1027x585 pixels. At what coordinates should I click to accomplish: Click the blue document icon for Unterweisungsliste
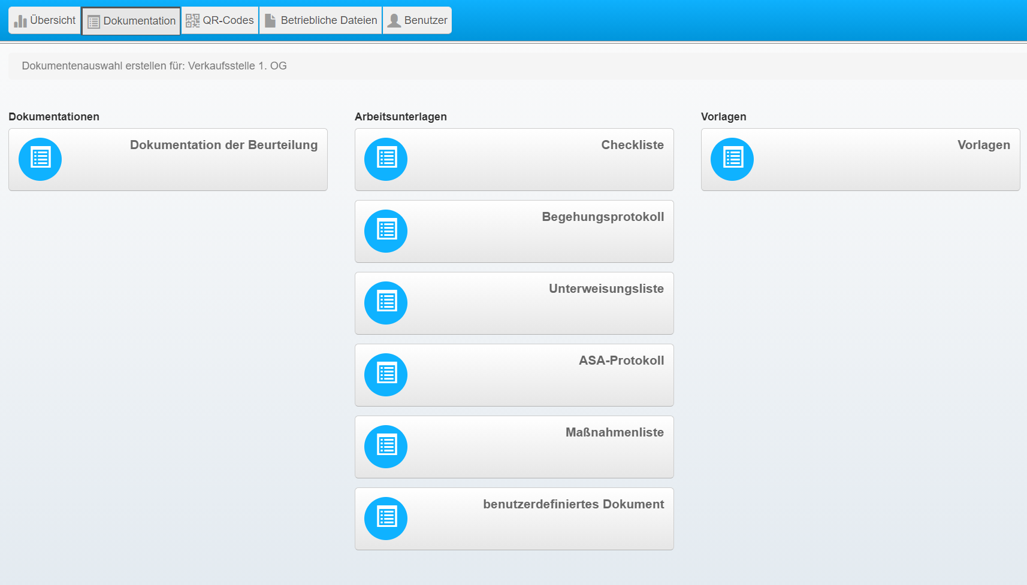coord(386,303)
